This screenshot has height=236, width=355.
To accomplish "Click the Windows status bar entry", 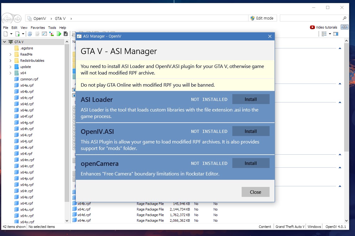I will pos(314,226).
